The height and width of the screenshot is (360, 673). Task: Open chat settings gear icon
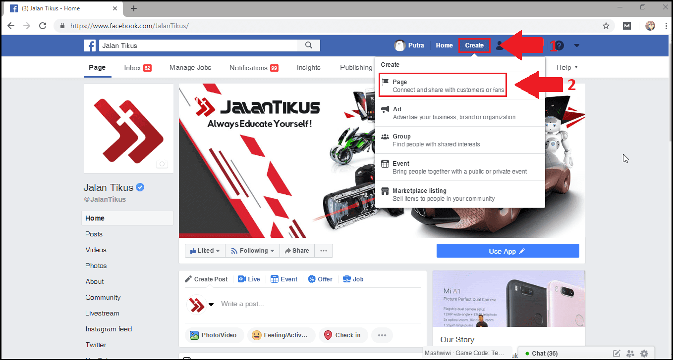coord(644,354)
